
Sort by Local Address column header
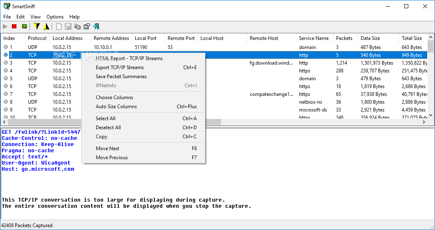(x=71, y=38)
